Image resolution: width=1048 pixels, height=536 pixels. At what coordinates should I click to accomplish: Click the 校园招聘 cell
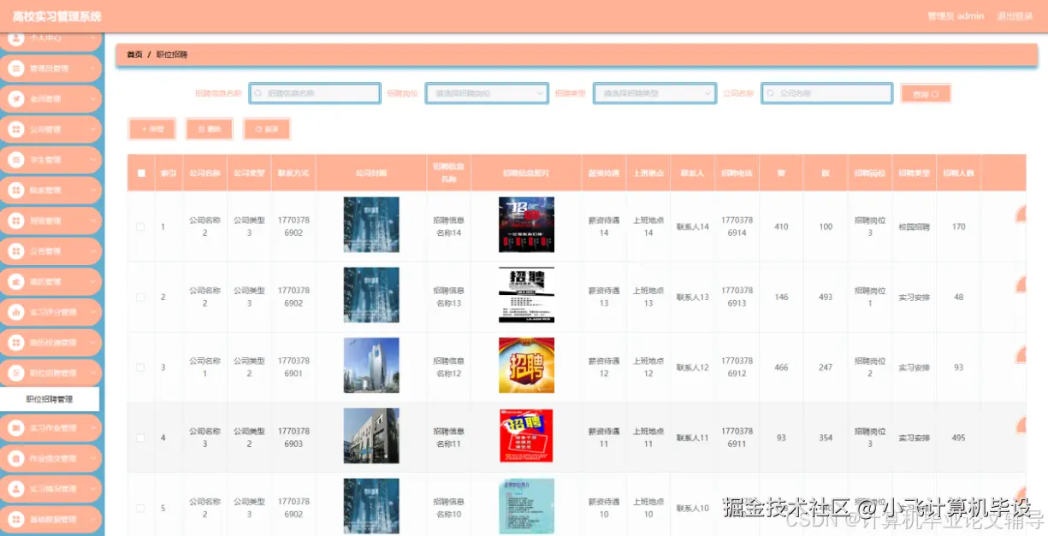tap(915, 227)
